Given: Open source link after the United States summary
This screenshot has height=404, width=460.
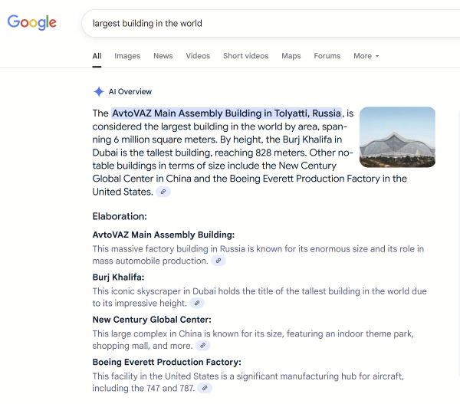Looking at the screenshot, I should tap(163, 192).
